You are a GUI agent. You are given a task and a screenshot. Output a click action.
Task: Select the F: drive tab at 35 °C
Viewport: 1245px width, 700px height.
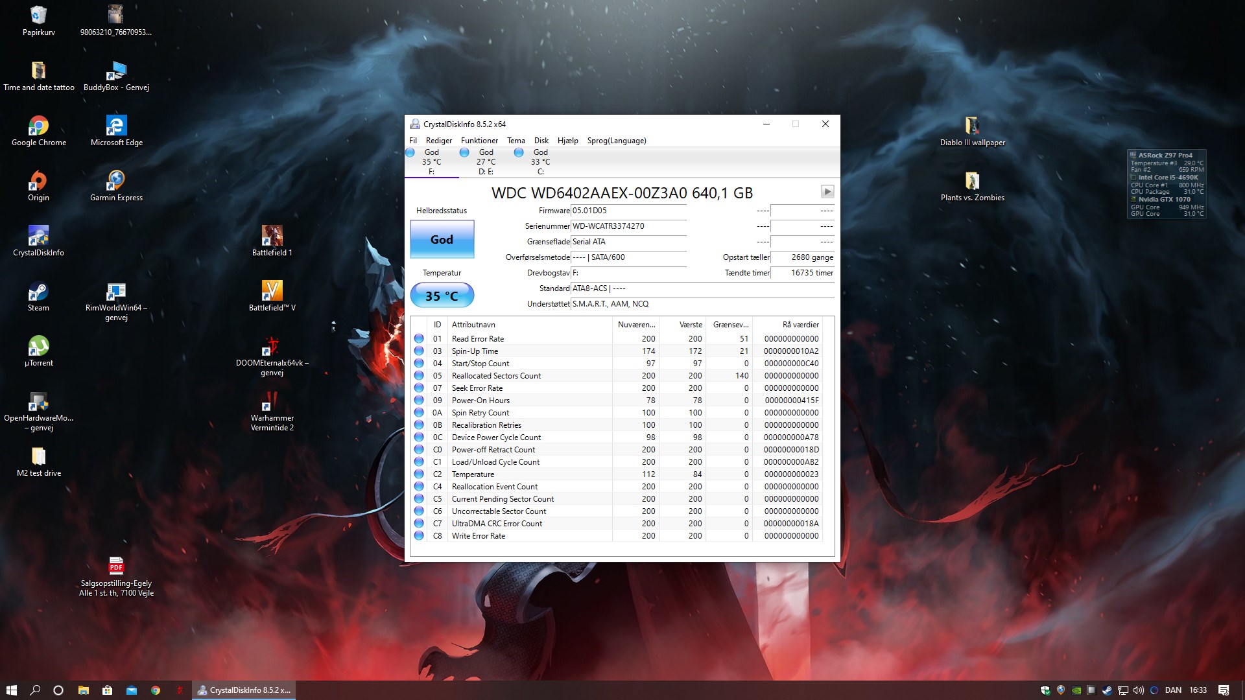click(x=431, y=162)
